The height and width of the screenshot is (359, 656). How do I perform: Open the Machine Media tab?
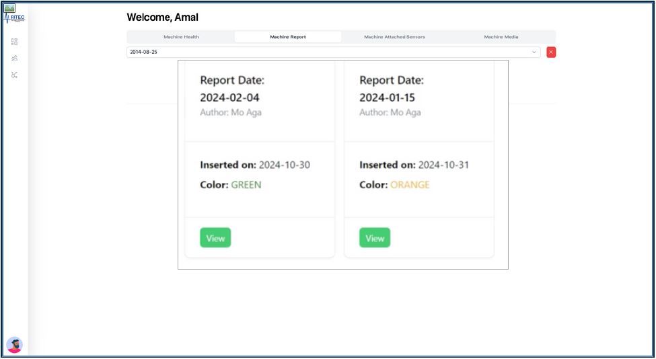click(x=501, y=37)
